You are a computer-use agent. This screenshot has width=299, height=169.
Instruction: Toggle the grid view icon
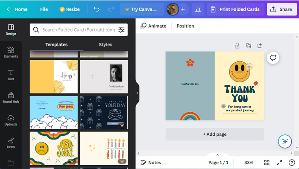(267, 163)
